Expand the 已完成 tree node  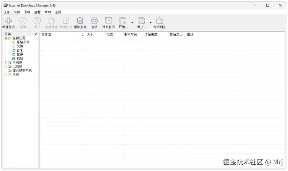[6, 67]
